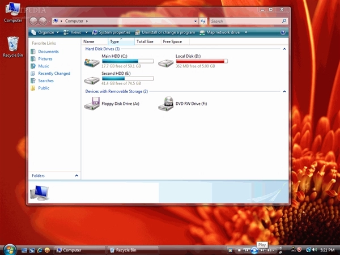The image size is (340, 255).
Task: Click the Documents icon in Favorite Links
Action: 33,52
